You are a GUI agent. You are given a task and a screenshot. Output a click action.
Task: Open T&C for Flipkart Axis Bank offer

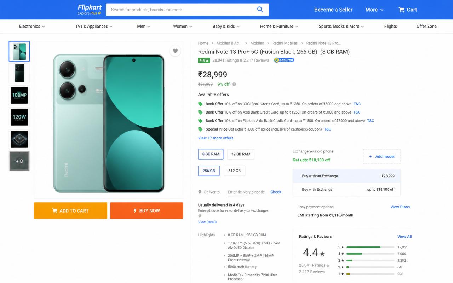[371, 121]
